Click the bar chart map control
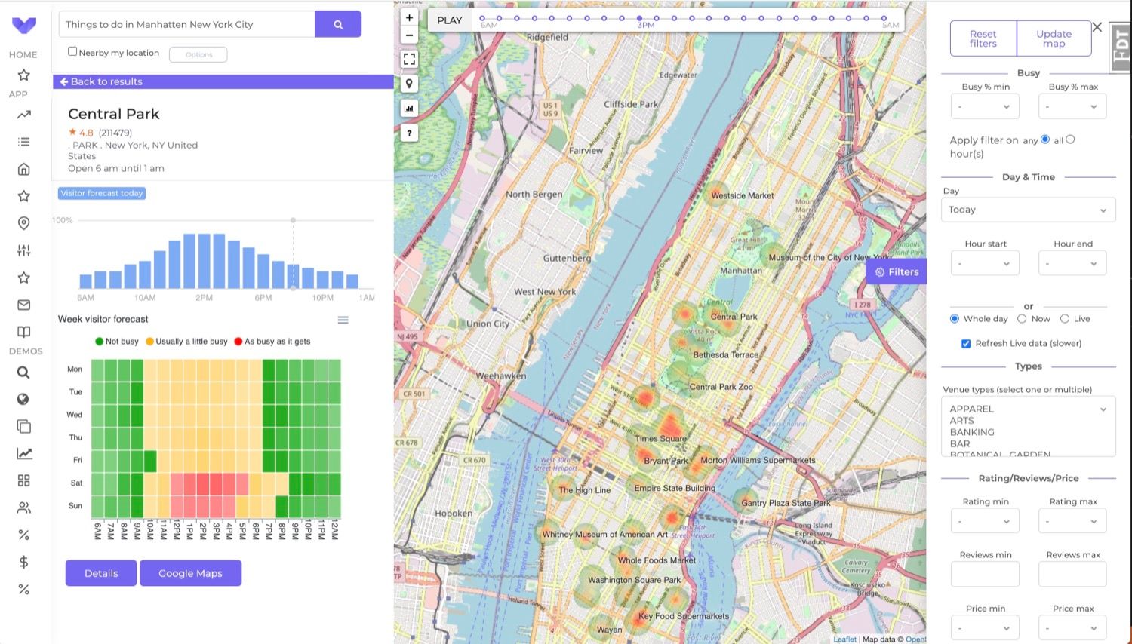The image size is (1132, 644). (x=409, y=109)
